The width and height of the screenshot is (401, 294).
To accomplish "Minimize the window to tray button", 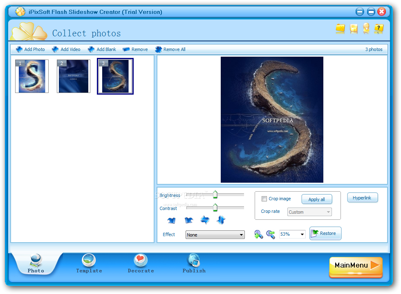I will pos(359,12).
